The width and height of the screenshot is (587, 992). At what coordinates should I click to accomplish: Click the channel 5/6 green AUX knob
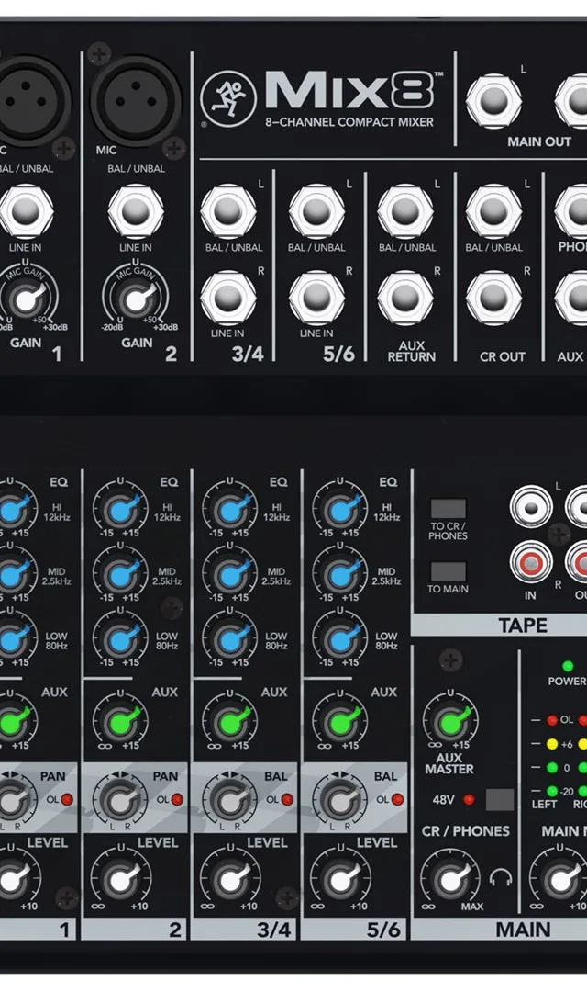[x=340, y=721]
